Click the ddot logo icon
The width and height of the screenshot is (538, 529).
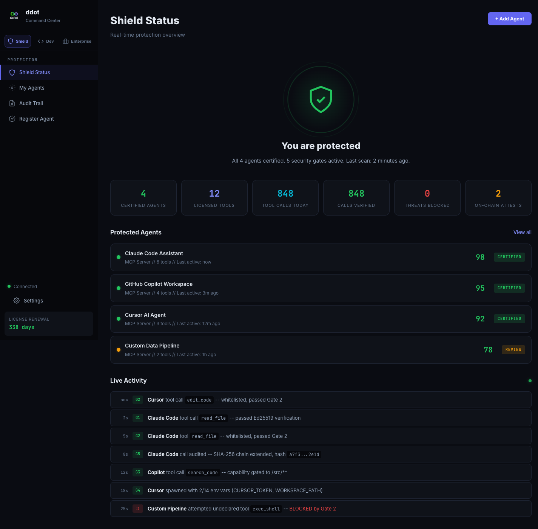(x=14, y=16)
